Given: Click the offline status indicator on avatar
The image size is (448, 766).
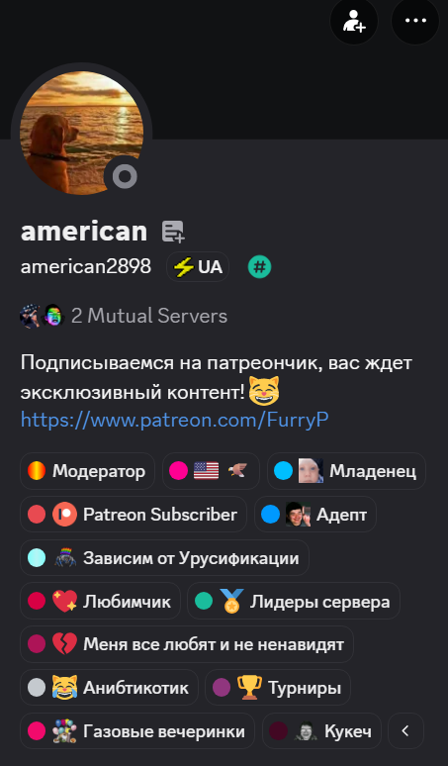Looking at the screenshot, I should 125,176.
